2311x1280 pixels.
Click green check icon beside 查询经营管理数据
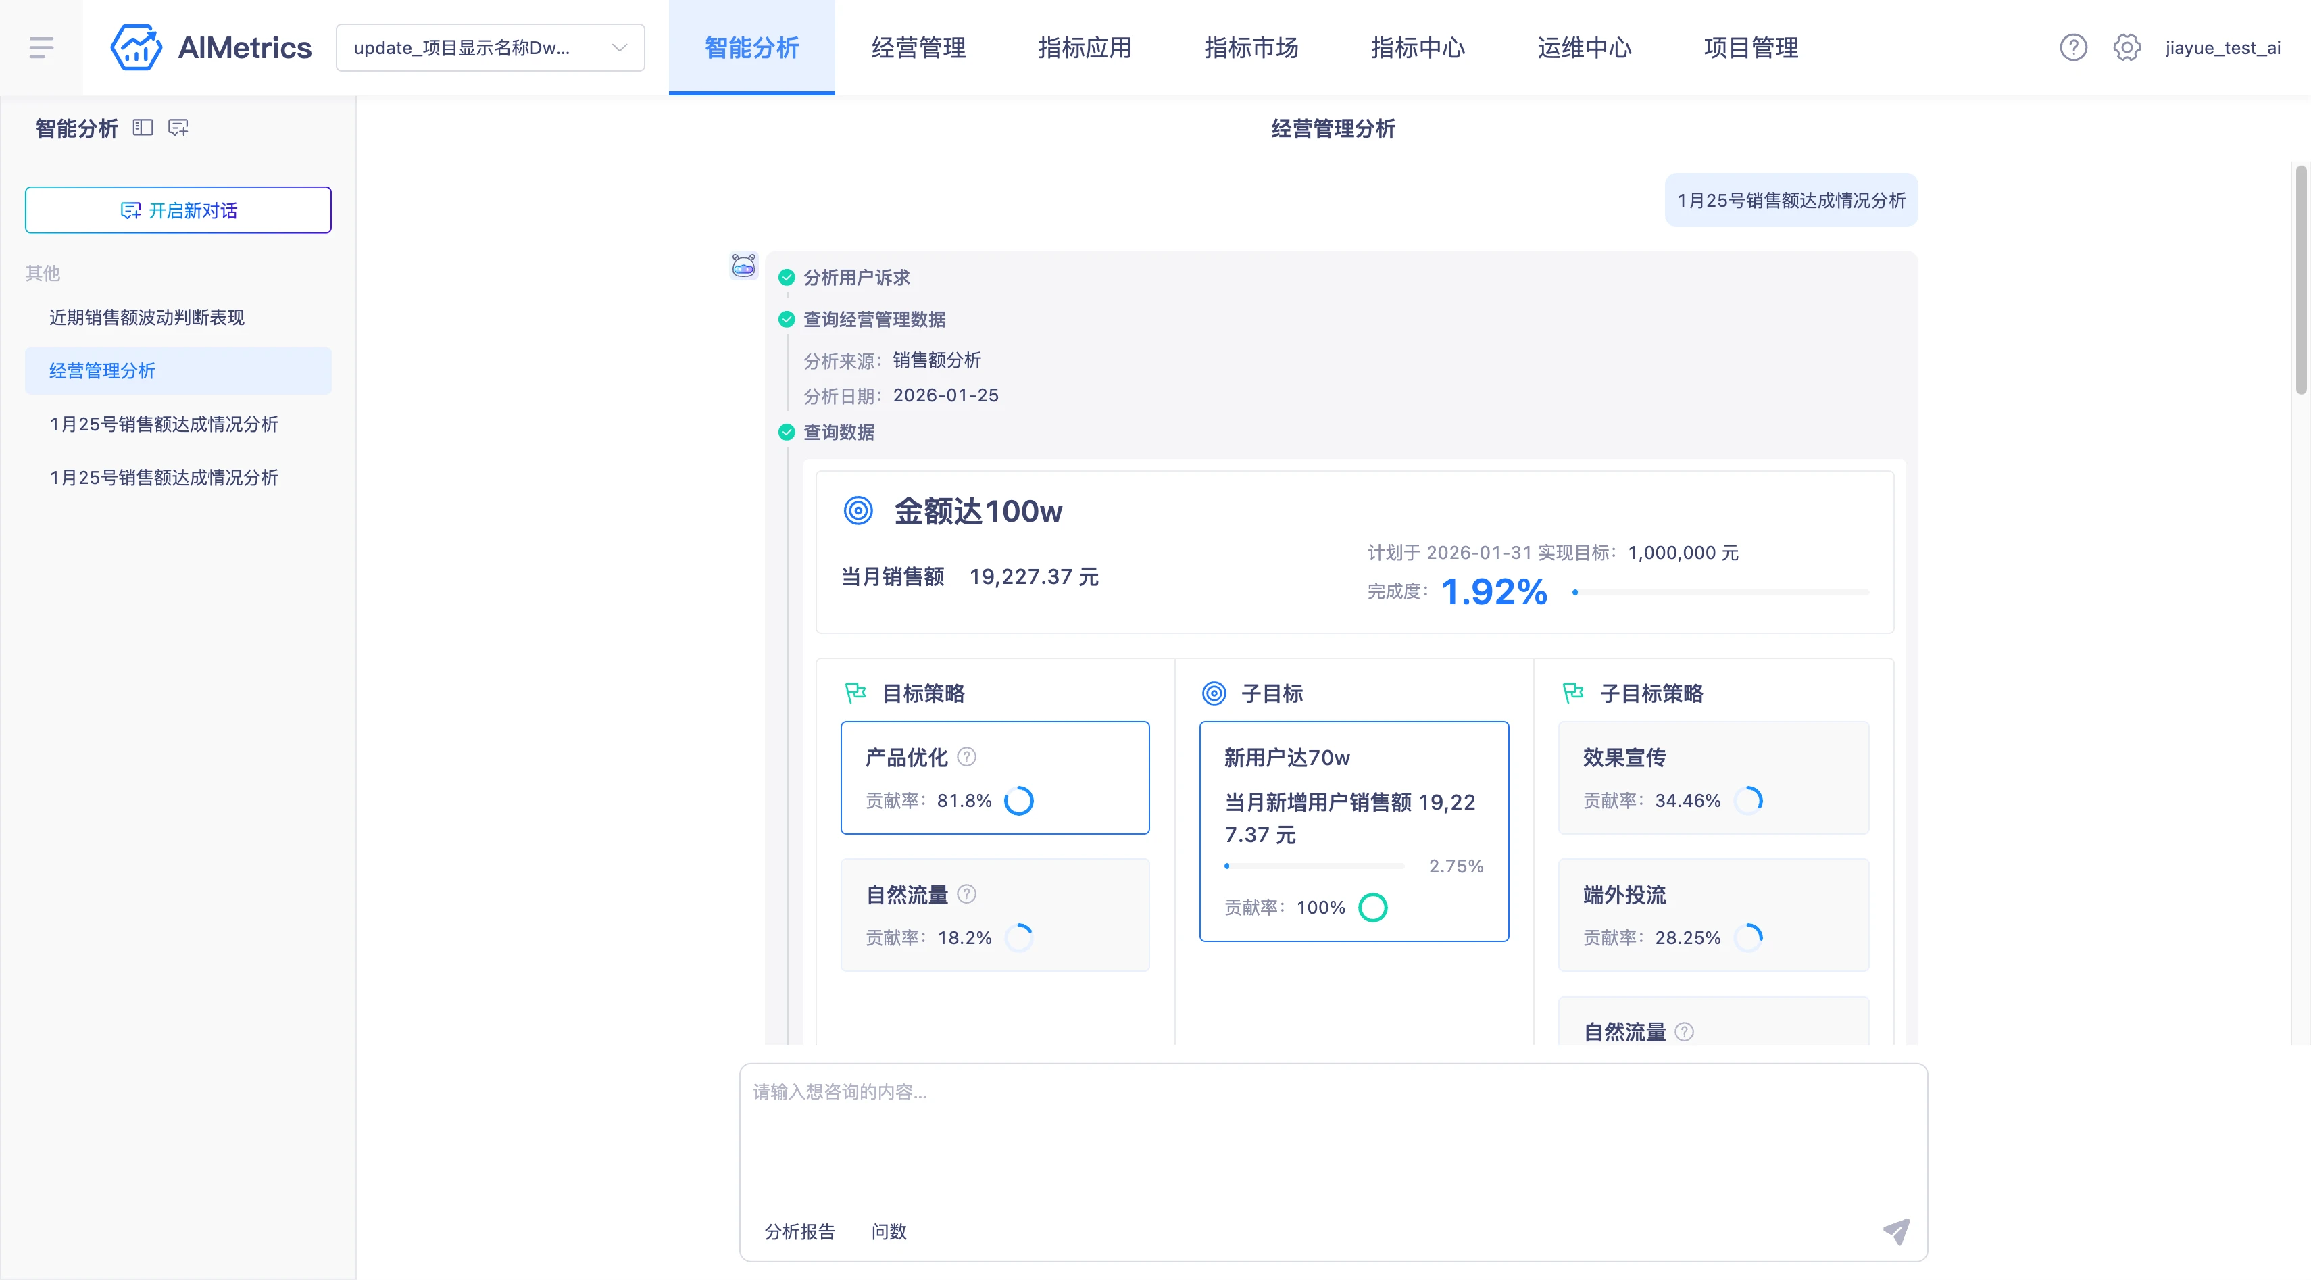787,320
